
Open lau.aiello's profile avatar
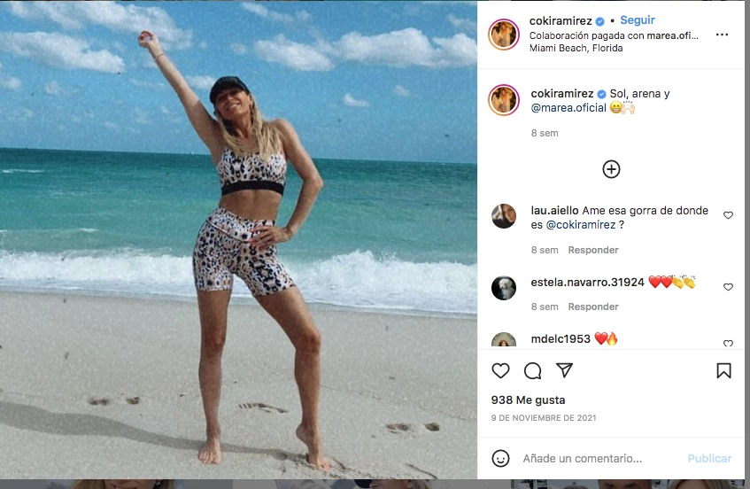click(504, 216)
